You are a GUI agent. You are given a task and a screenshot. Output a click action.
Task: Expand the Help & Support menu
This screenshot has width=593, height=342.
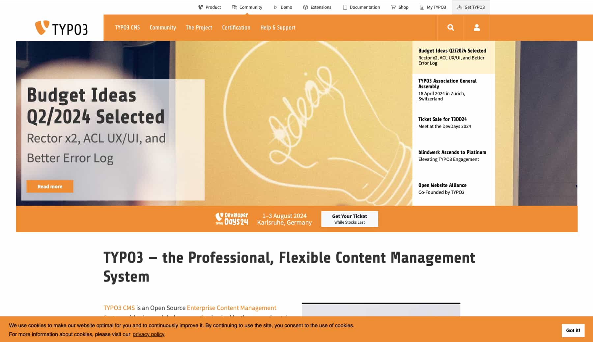[278, 28]
